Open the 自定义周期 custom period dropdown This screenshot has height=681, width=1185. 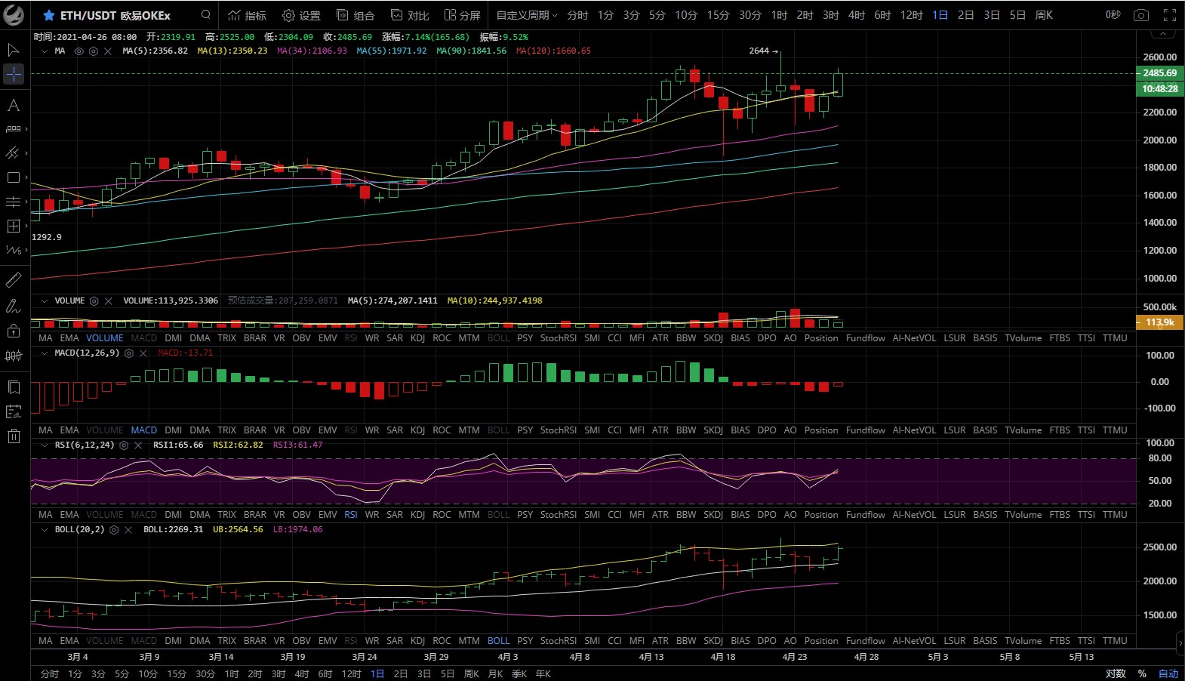(526, 15)
